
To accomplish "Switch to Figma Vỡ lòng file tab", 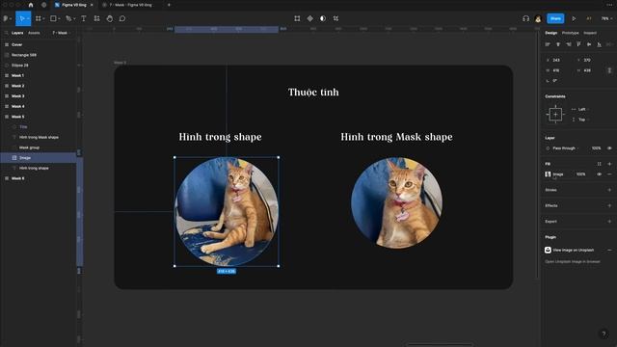I will 74,5.
